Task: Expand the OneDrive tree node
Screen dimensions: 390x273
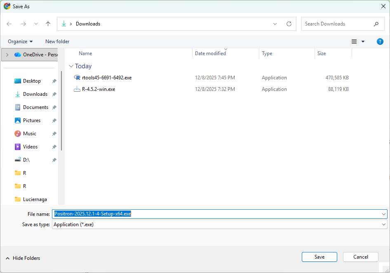Action: (7, 55)
